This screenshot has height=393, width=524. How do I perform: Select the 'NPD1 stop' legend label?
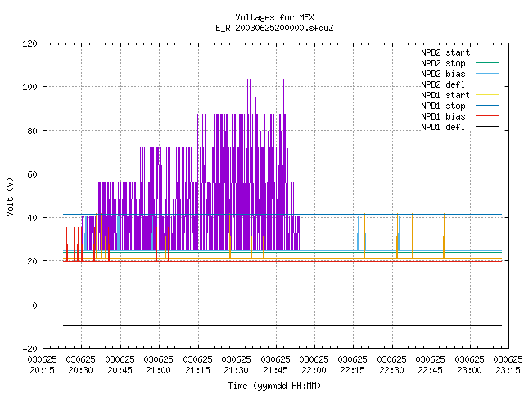443,106
